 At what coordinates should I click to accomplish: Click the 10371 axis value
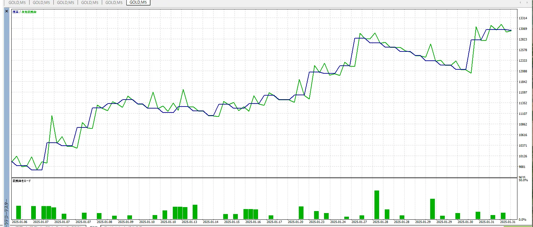(x=523, y=146)
